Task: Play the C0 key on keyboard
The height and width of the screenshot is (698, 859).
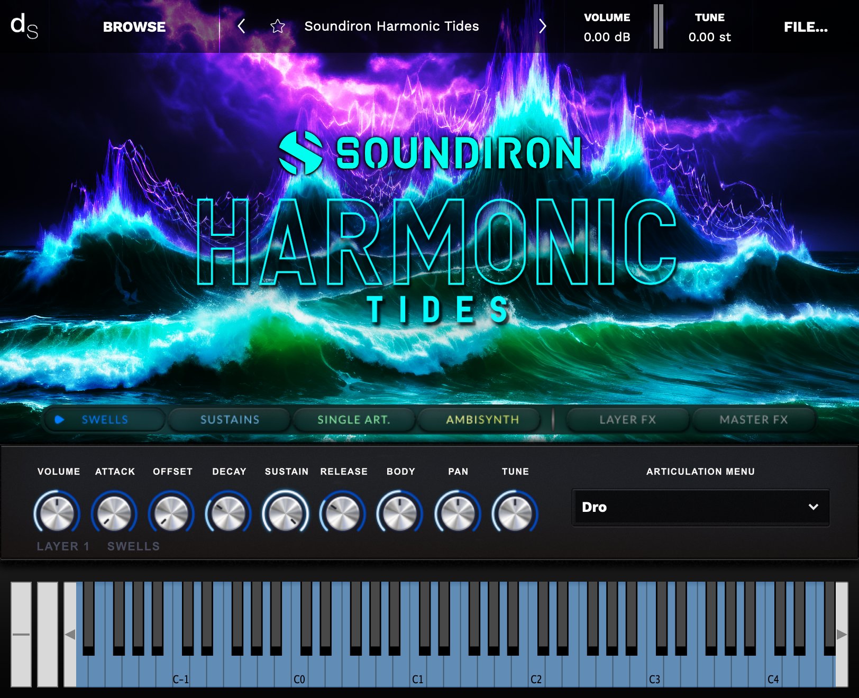Action: tap(299, 673)
